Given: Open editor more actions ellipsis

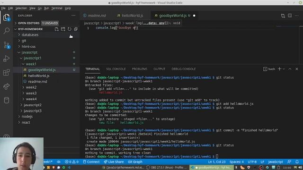Looking at the screenshot, I should tap(297, 16).
